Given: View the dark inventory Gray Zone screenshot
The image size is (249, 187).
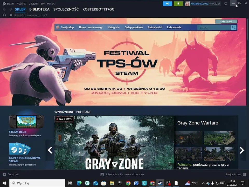Looking at the screenshot, I should (189, 154).
